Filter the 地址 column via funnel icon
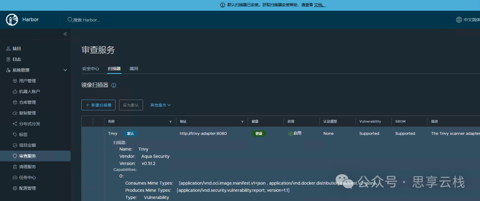Image resolution: width=480 pixels, height=201 pixels. coord(242,122)
